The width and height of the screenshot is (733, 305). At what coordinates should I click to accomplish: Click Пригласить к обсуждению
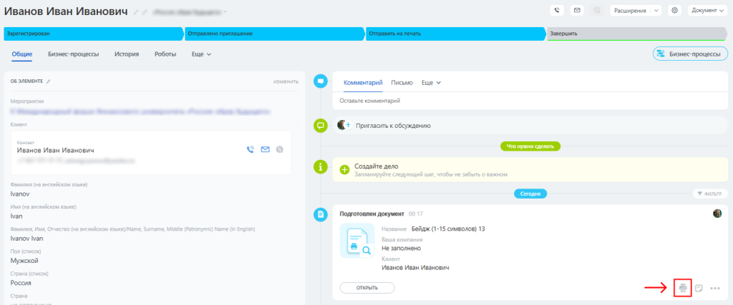393,126
